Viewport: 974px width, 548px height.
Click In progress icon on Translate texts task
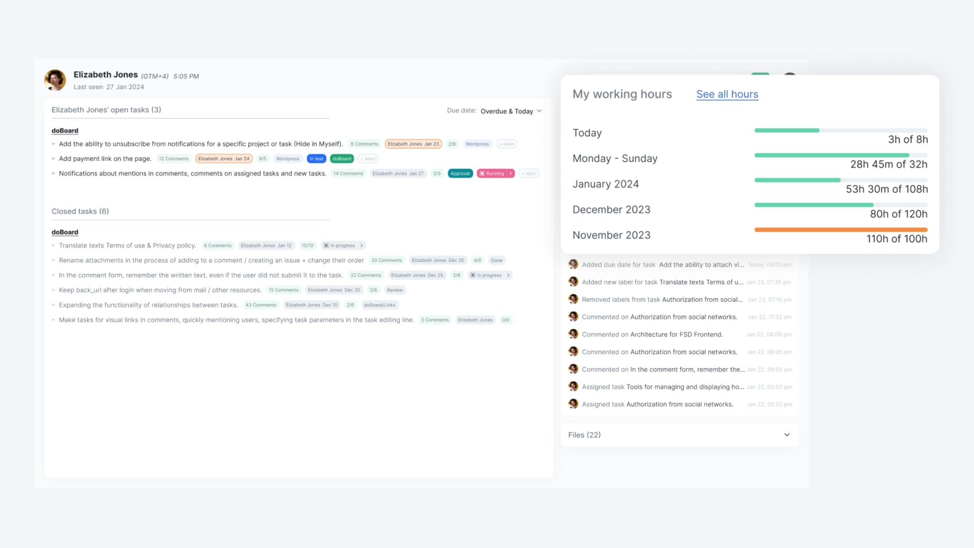326,246
